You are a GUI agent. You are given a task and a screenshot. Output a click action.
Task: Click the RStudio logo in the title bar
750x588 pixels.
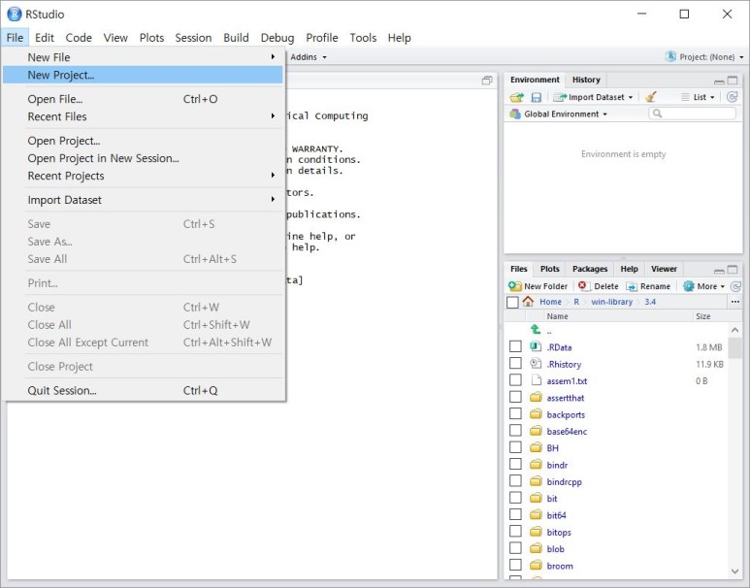(14, 14)
